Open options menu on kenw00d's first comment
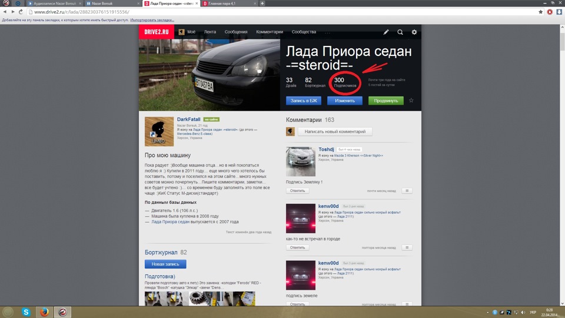Viewport: 565px width, 318px height. pyautogui.click(x=407, y=248)
